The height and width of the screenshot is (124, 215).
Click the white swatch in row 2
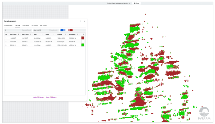pos(83,41)
